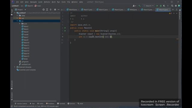Open the VCS menu

pos(68,2)
